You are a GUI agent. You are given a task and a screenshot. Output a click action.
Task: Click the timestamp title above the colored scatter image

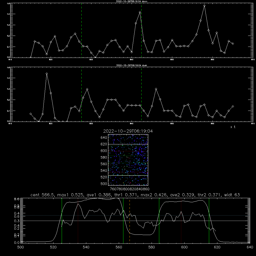[128, 131]
